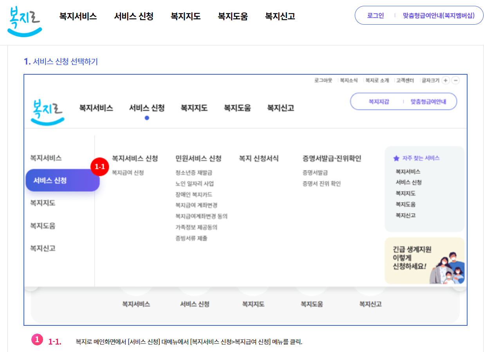484x352 pixels.
Task: Click the 복지 신청서식 column heading
Action: click(259, 158)
